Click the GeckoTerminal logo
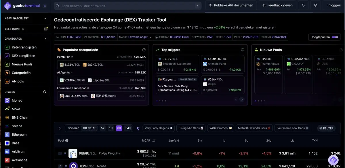 tap(22, 6)
